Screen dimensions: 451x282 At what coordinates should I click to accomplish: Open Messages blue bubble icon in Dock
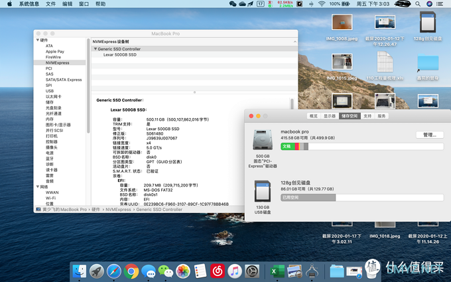point(149,271)
